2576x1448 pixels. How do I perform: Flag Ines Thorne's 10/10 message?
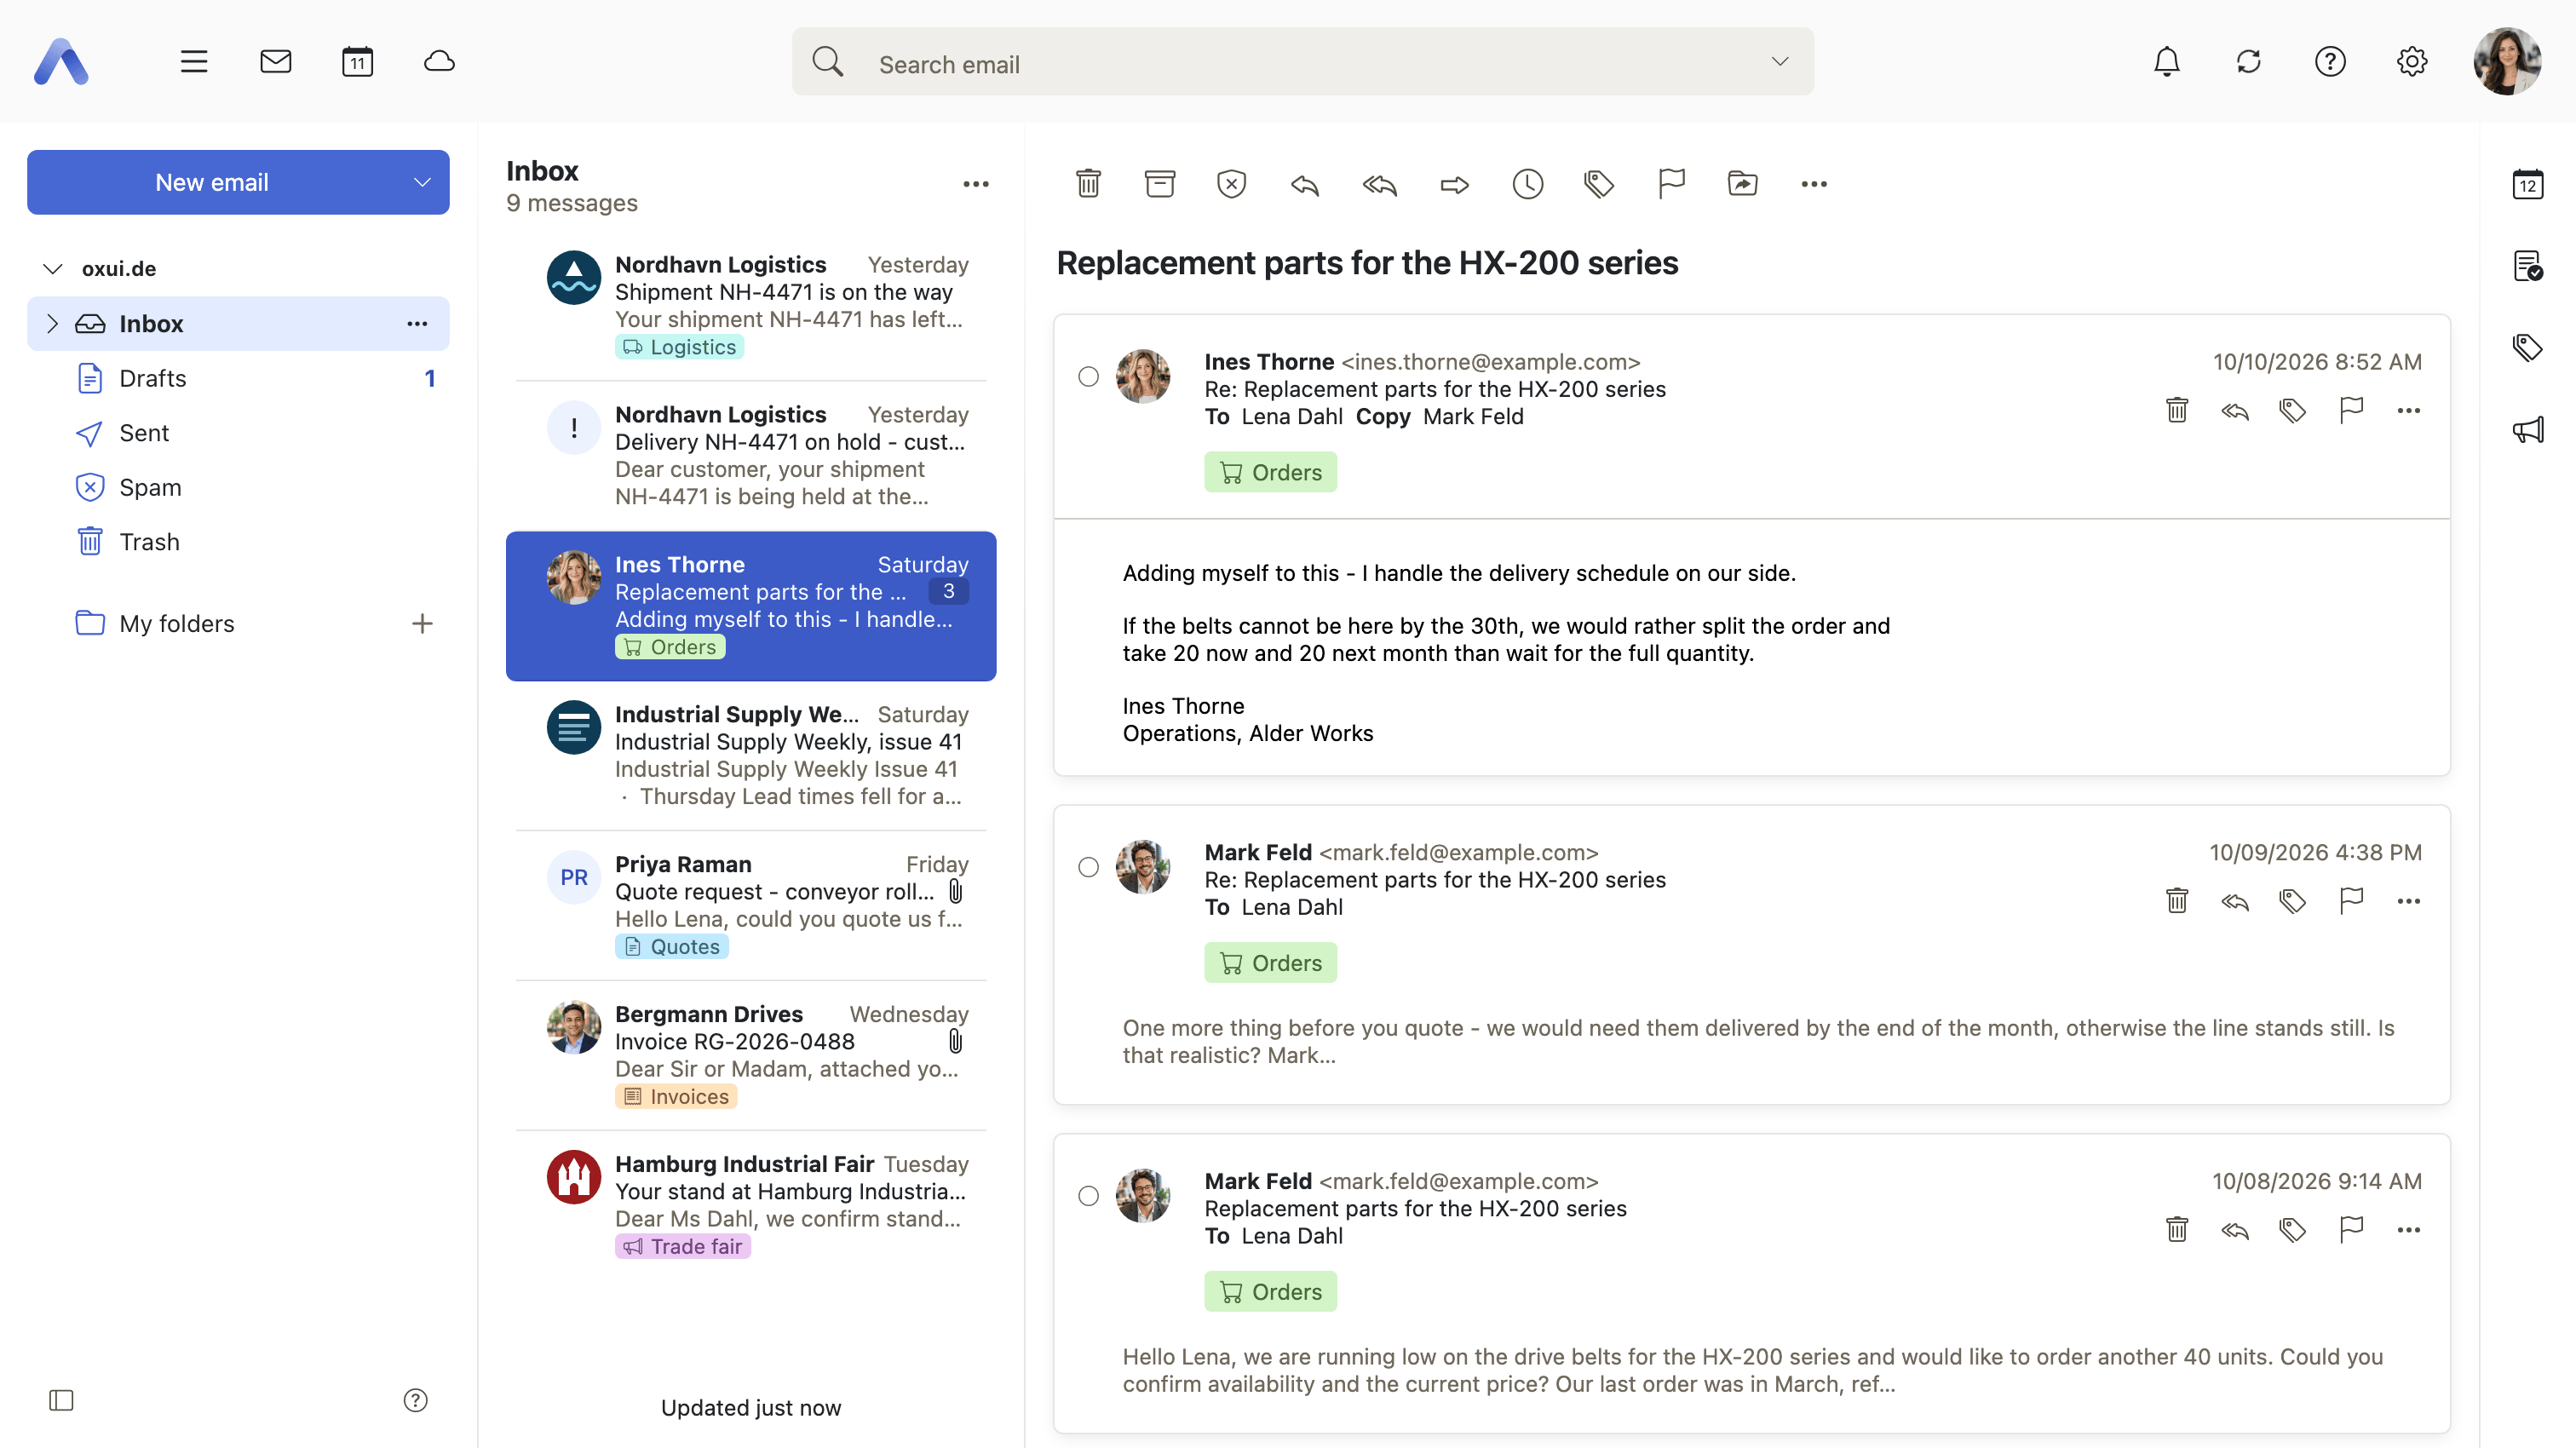pyautogui.click(x=2351, y=410)
